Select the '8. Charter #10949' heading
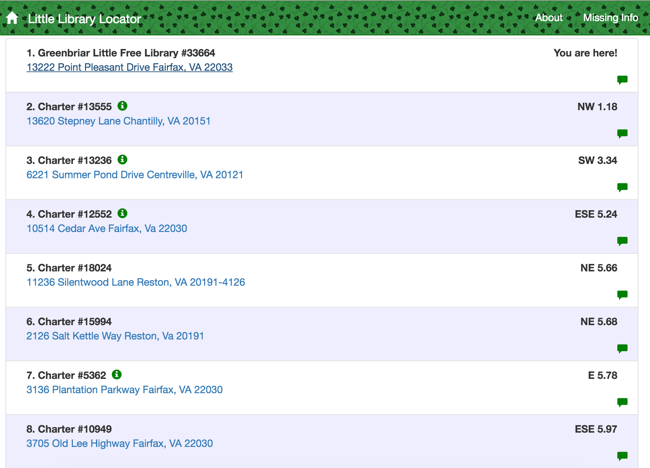This screenshot has width=650, height=468. [69, 429]
